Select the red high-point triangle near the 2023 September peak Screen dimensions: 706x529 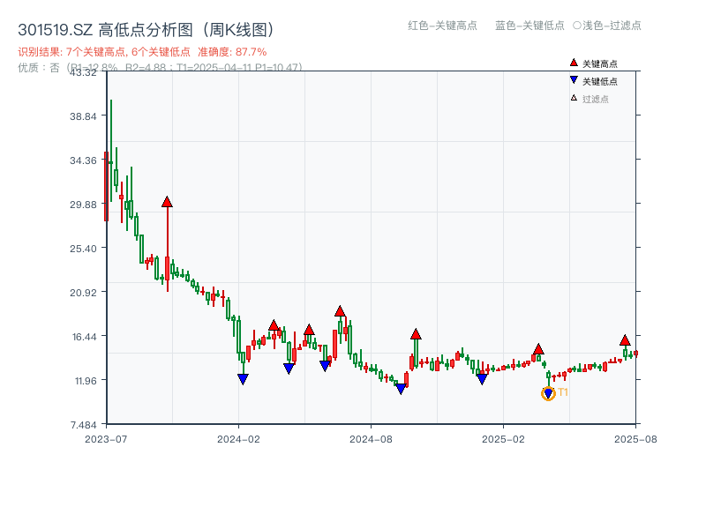tap(166, 201)
